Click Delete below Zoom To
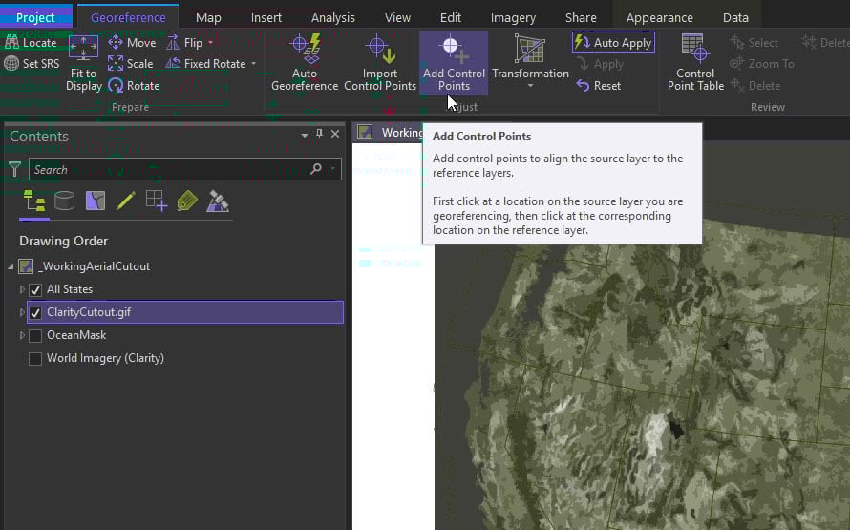This screenshot has width=850, height=530. (x=755, y=86)
